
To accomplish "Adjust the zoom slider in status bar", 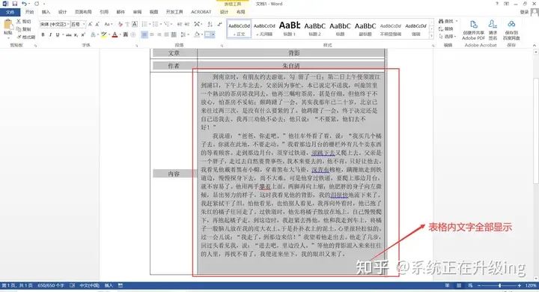I will point(499,285).
